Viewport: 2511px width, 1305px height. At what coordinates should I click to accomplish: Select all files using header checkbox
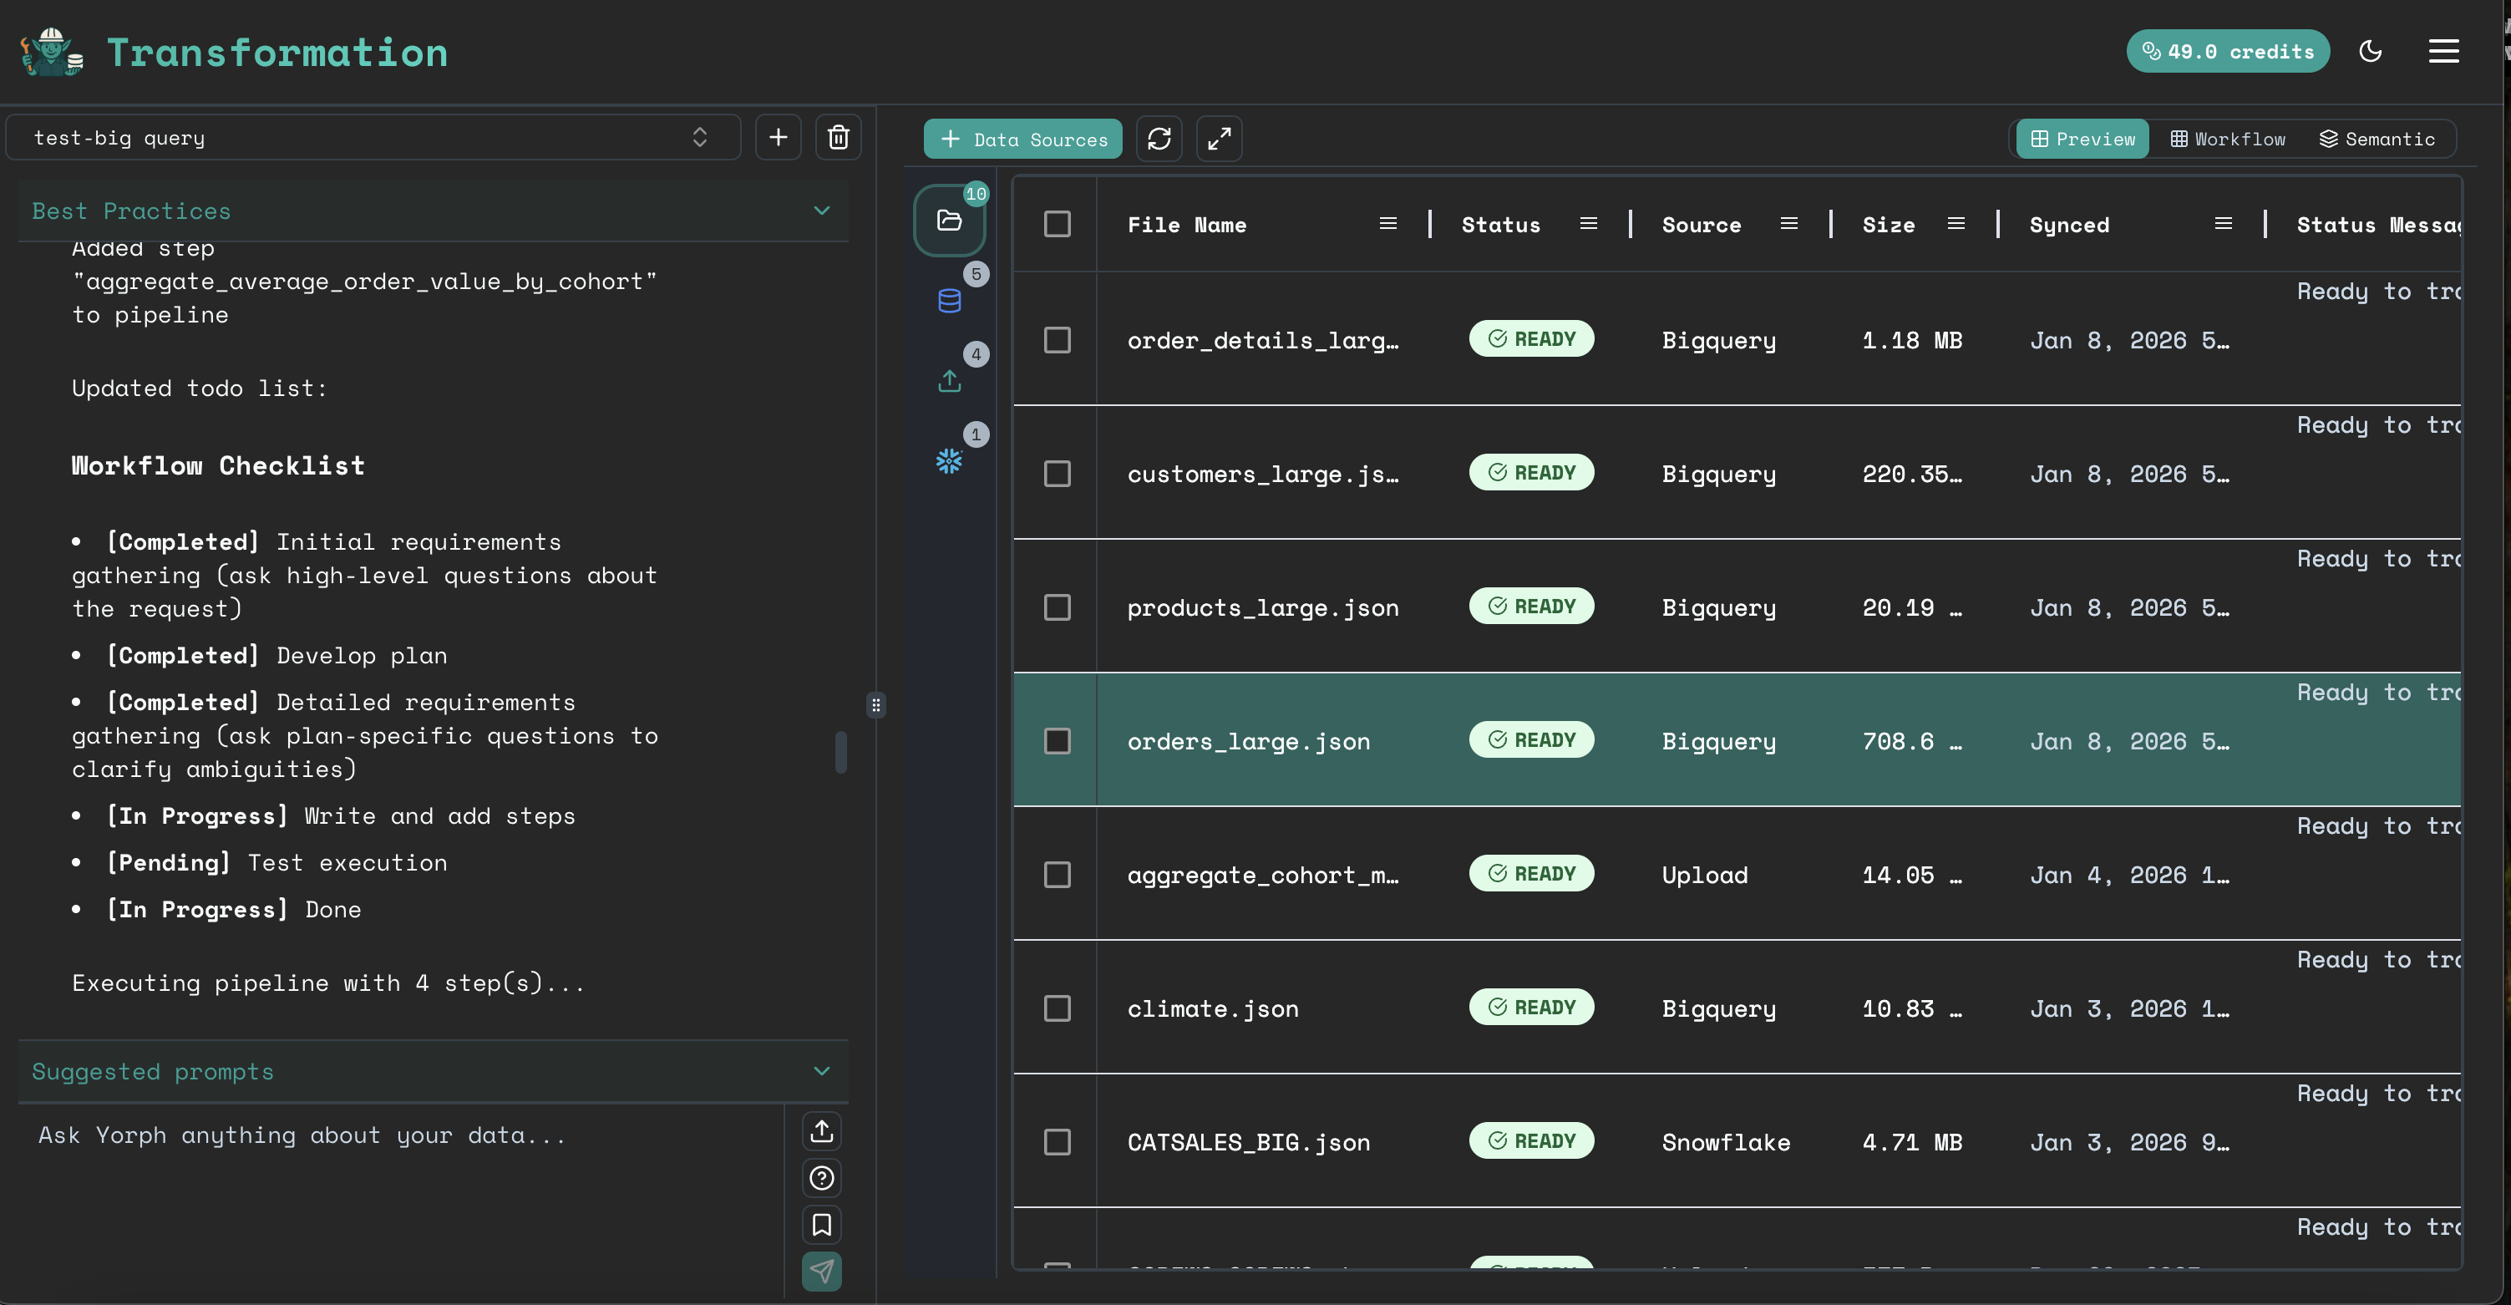[1058, 224]
